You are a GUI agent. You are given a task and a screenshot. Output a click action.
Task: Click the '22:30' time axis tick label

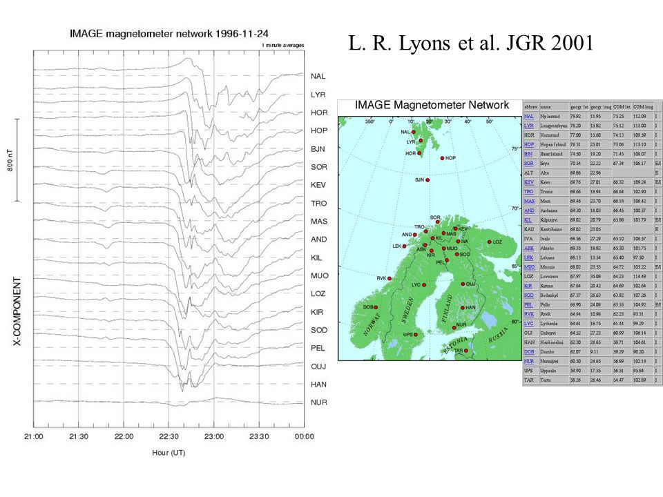tap(169, 436)
